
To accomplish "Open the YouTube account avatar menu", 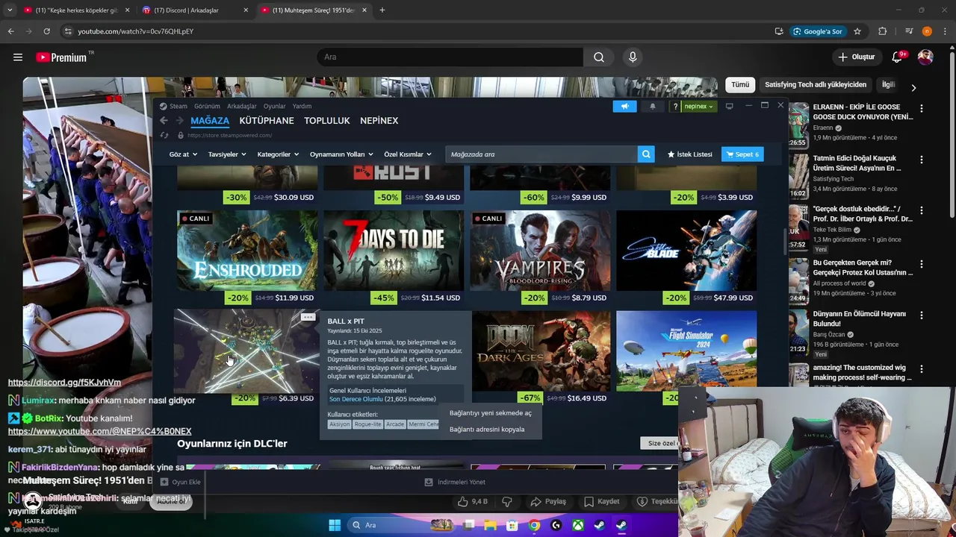I will 925,57.
